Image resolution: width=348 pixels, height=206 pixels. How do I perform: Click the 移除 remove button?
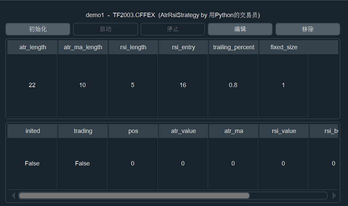click(x=307, y=29)
